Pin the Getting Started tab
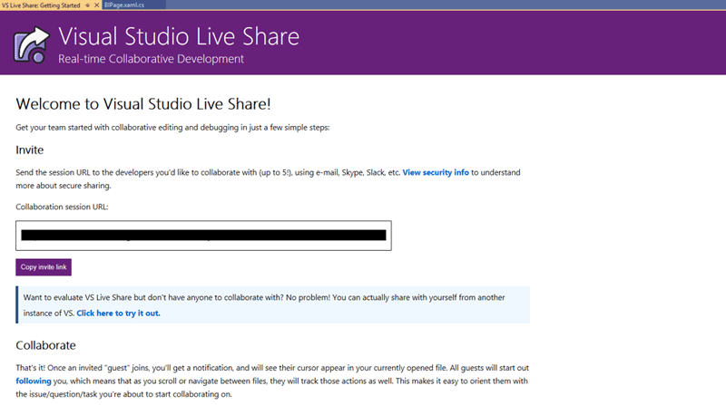The width and height of the screenshot is (726, 405). coord(87,5)
